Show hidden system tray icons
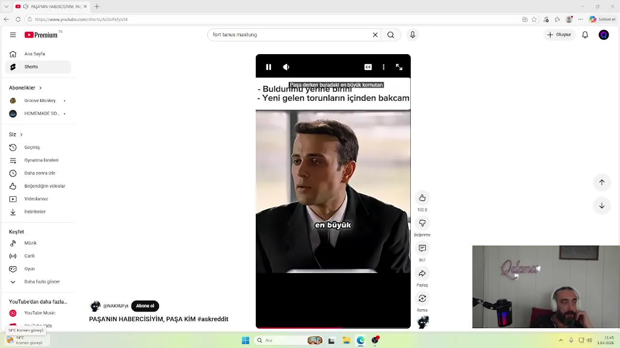This screenshot has height=348, width=620. click(x=561, y=341)
